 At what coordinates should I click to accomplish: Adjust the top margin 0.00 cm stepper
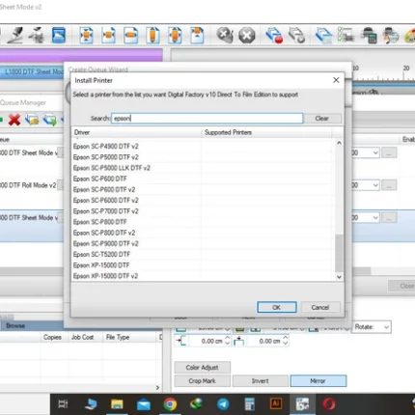pyautogui.click(x=285, y=341)
